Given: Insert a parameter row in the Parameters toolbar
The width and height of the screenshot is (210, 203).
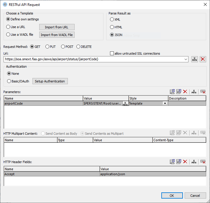Looking at the screenshot, I should point(179,92).
